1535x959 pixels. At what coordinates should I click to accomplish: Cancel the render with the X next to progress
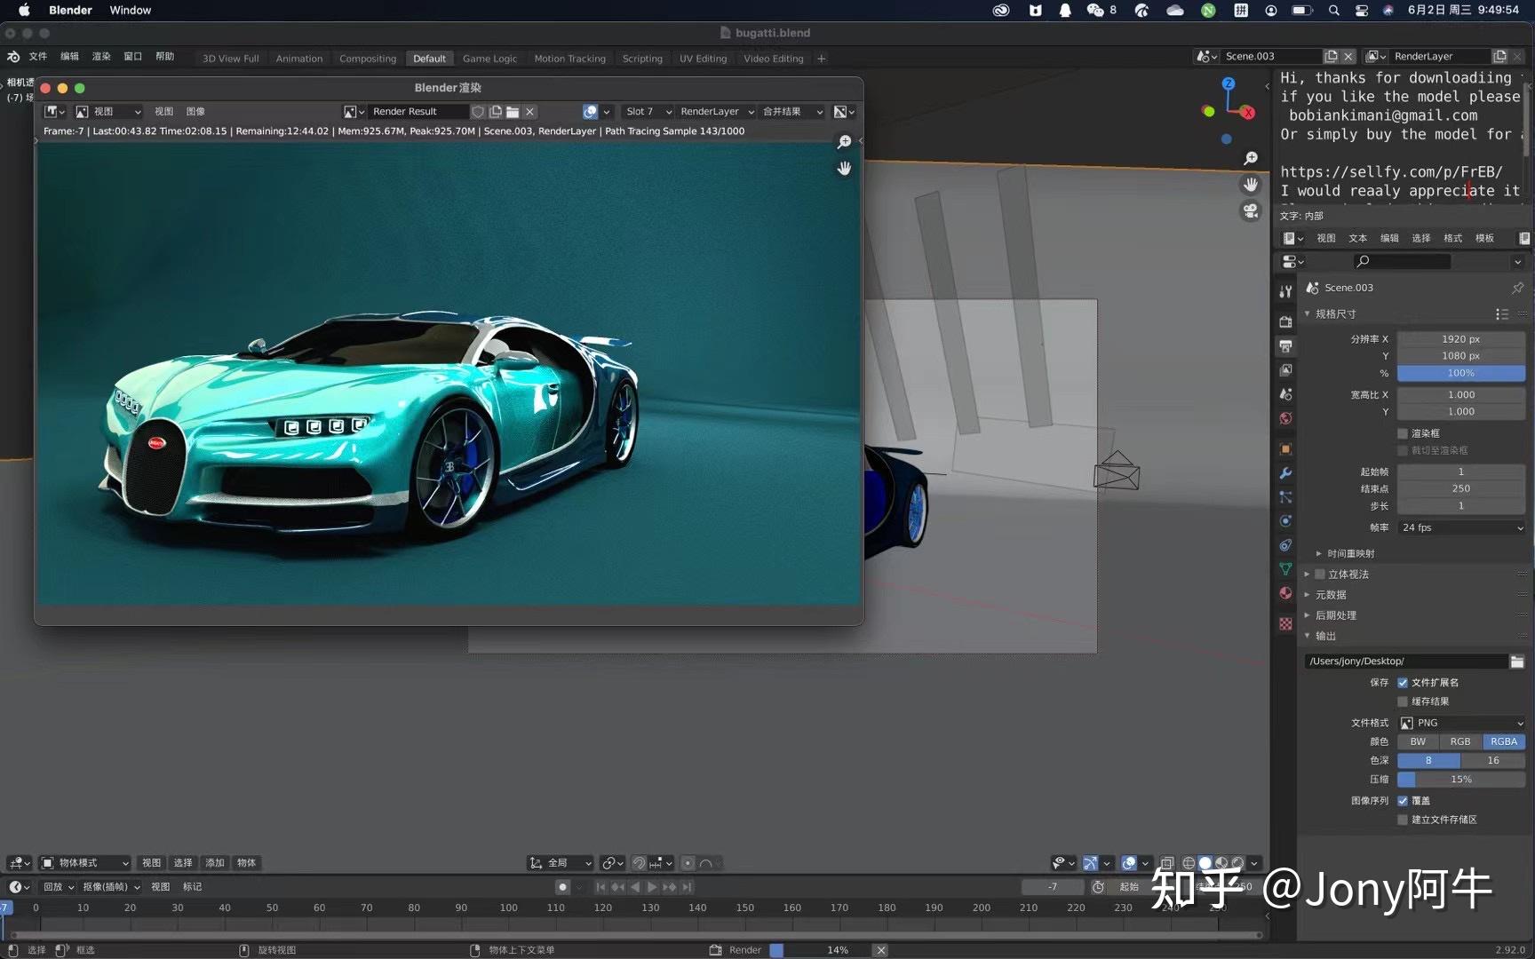880,950
